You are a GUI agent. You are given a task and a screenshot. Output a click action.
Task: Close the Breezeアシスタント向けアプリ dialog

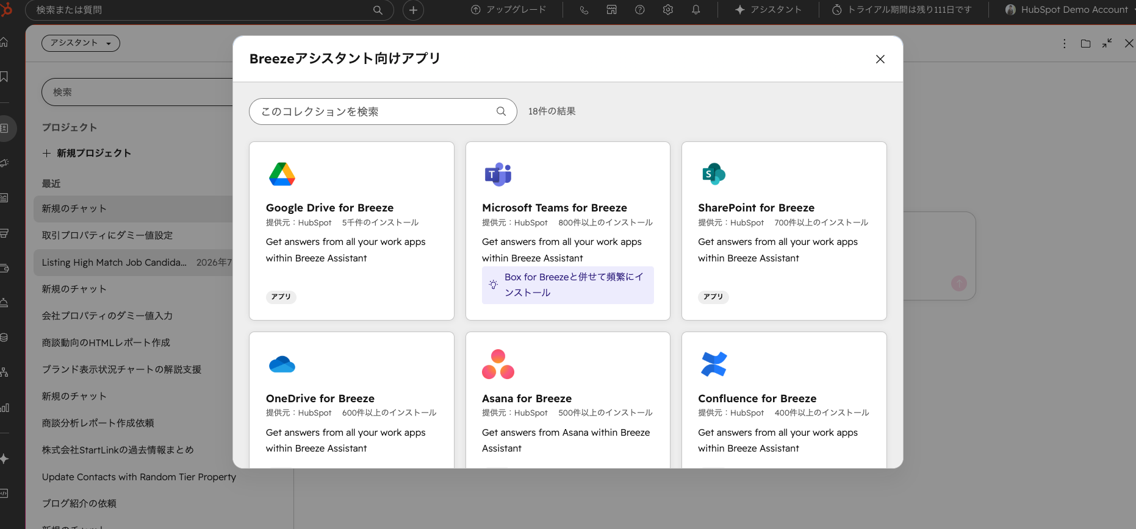point(880,59)
